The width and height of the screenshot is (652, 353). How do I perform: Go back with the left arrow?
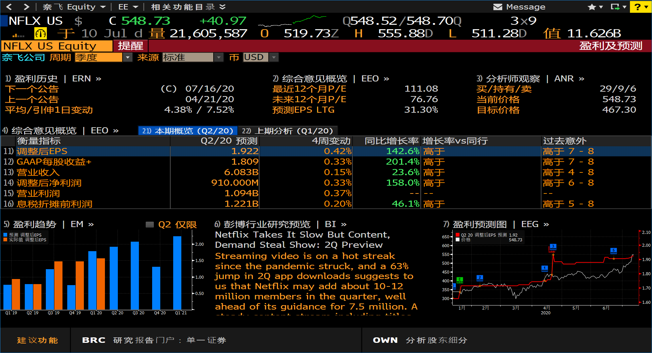[9, 7]
